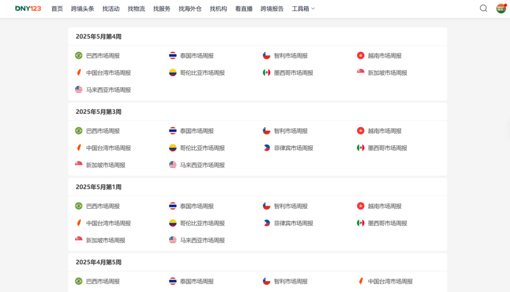510x292 pixels.
Task: Open 跨境报告 navigation item
Action: click(272, 9)
